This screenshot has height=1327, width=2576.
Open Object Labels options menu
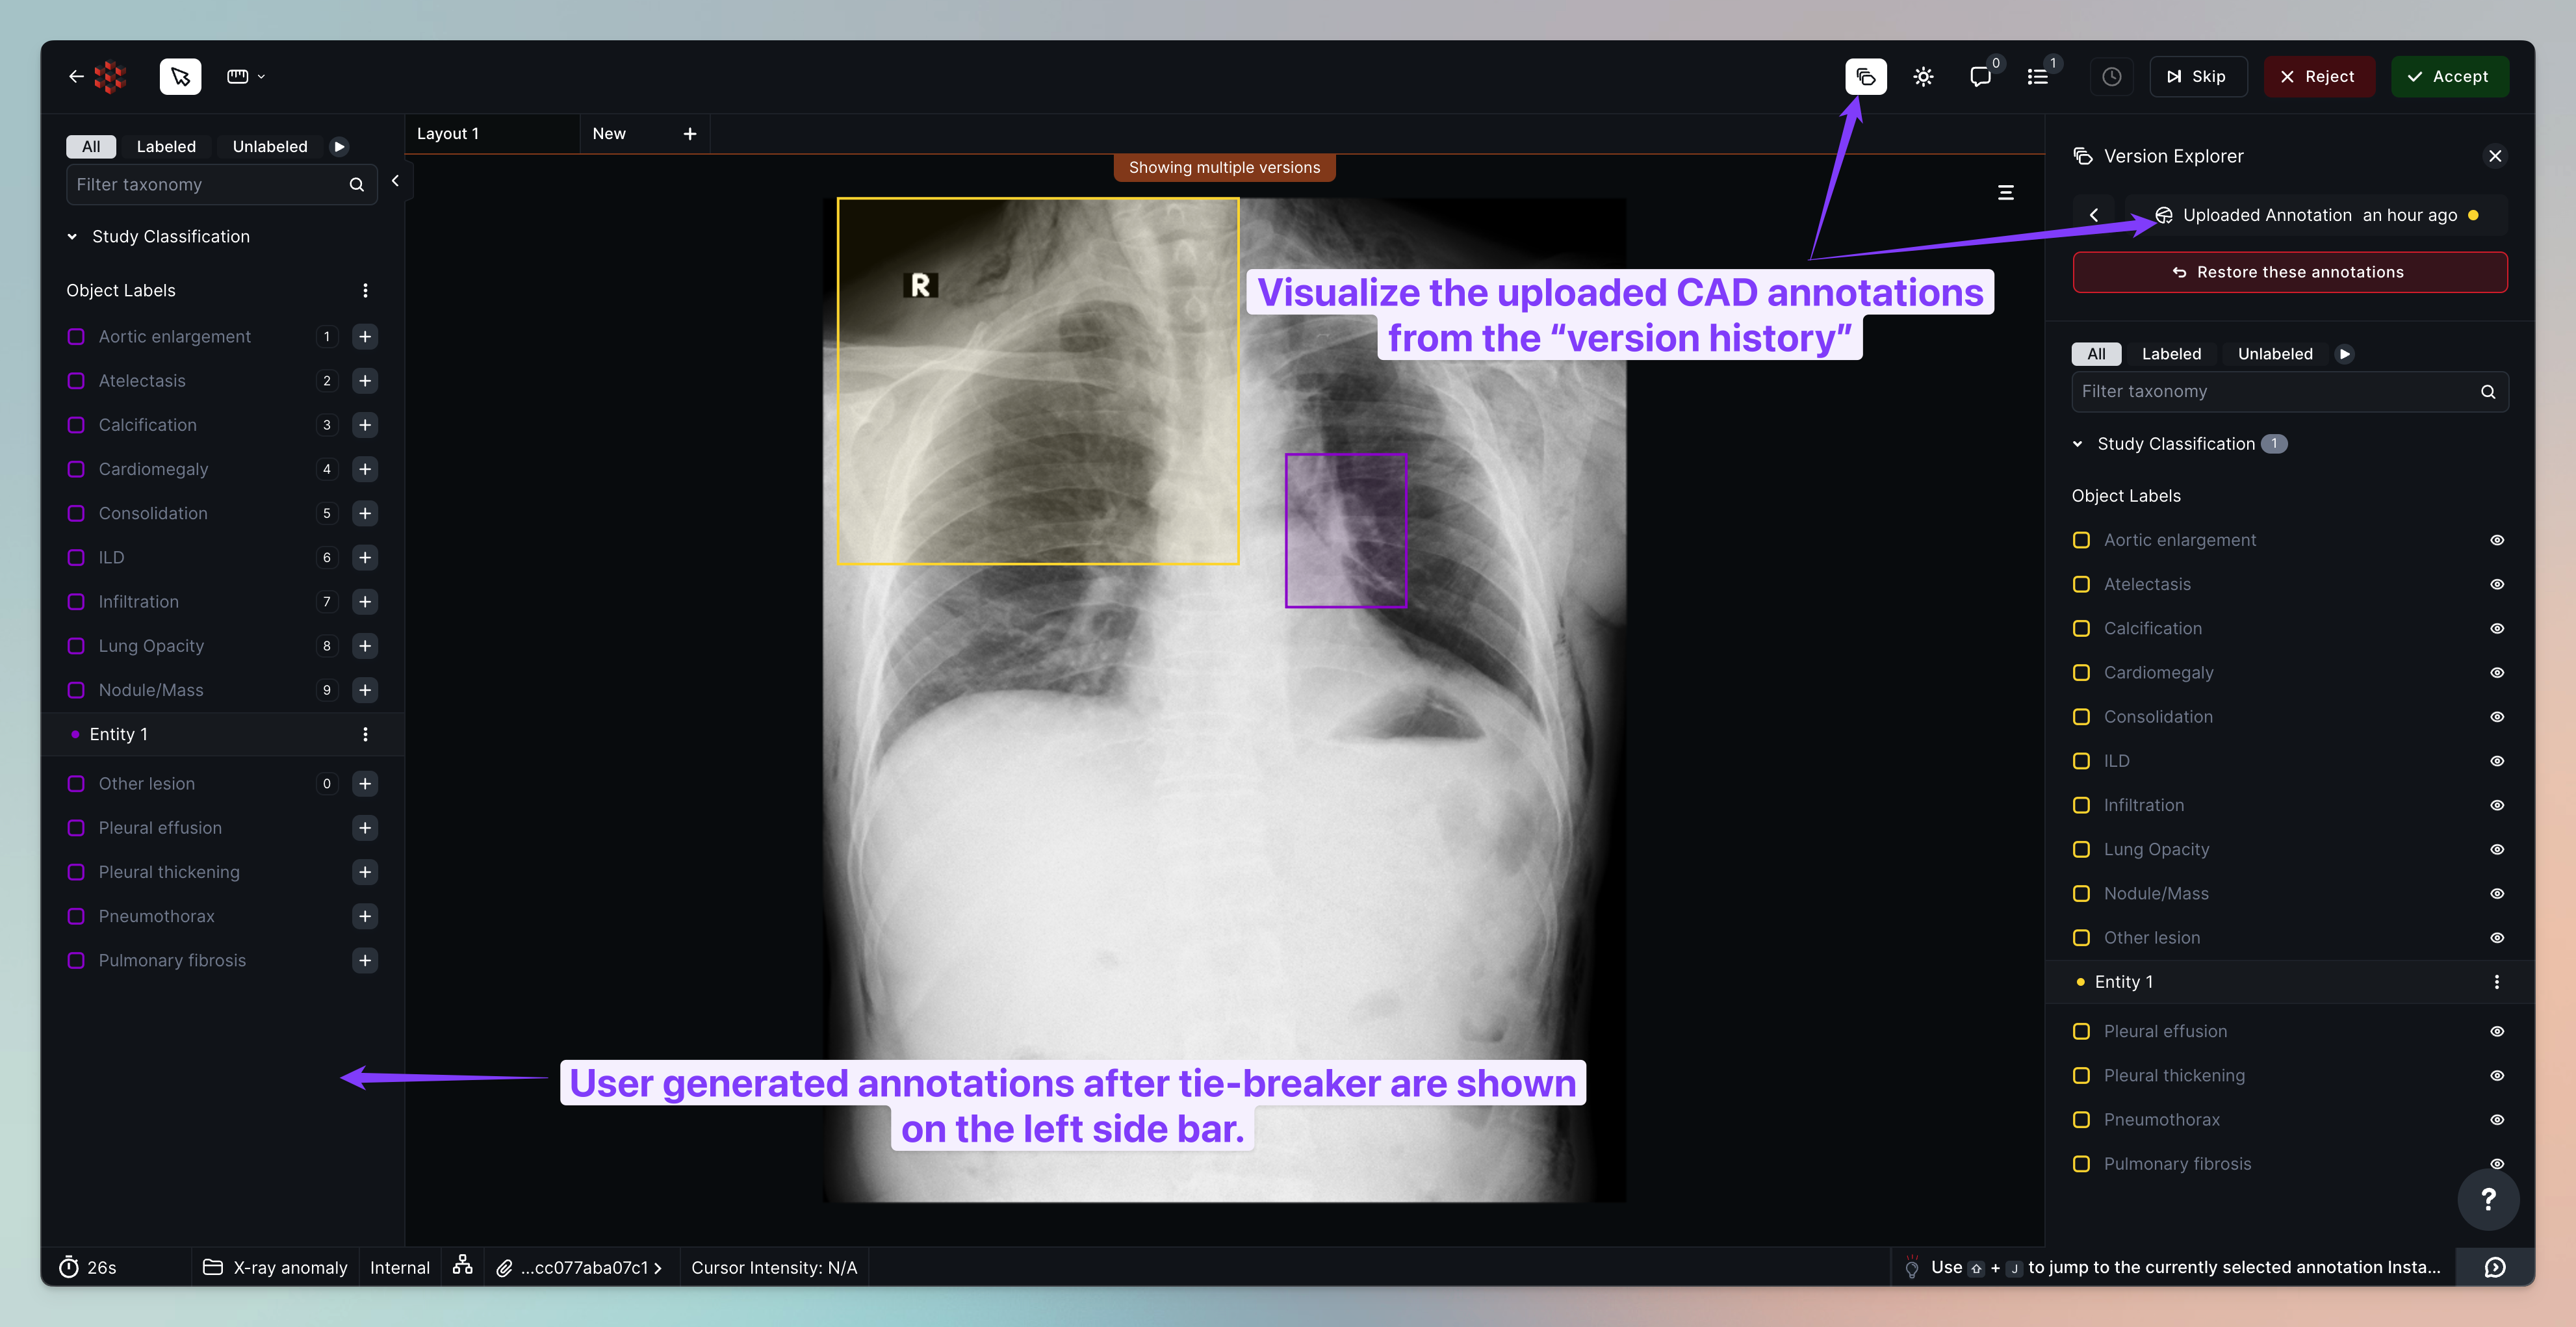(365, 290)
